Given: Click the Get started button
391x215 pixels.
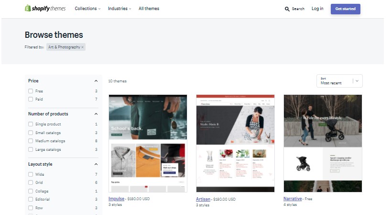Looking at the screenshot, I should point(346,9).
